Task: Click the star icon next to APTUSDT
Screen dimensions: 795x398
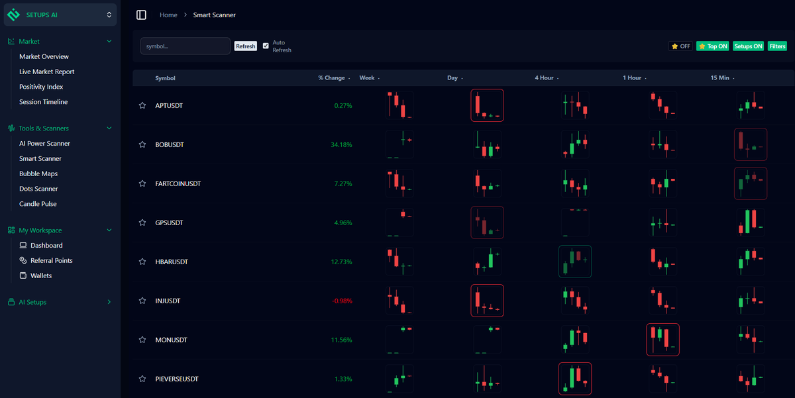Action: coord(142,105)
